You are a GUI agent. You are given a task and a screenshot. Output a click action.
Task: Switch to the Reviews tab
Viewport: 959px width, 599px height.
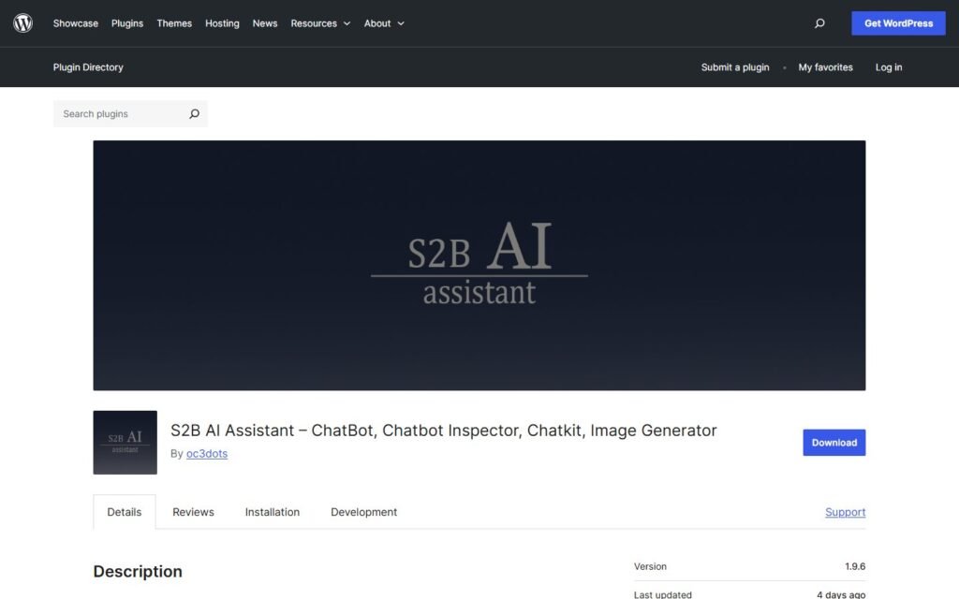pyautogui.click(x=193, y=512)
